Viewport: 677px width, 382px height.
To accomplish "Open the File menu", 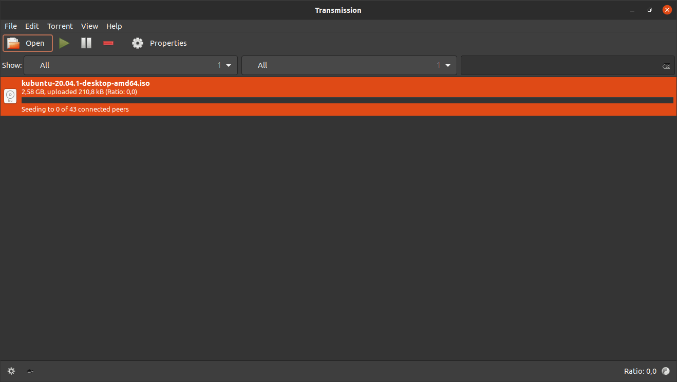I will (11, 26).
